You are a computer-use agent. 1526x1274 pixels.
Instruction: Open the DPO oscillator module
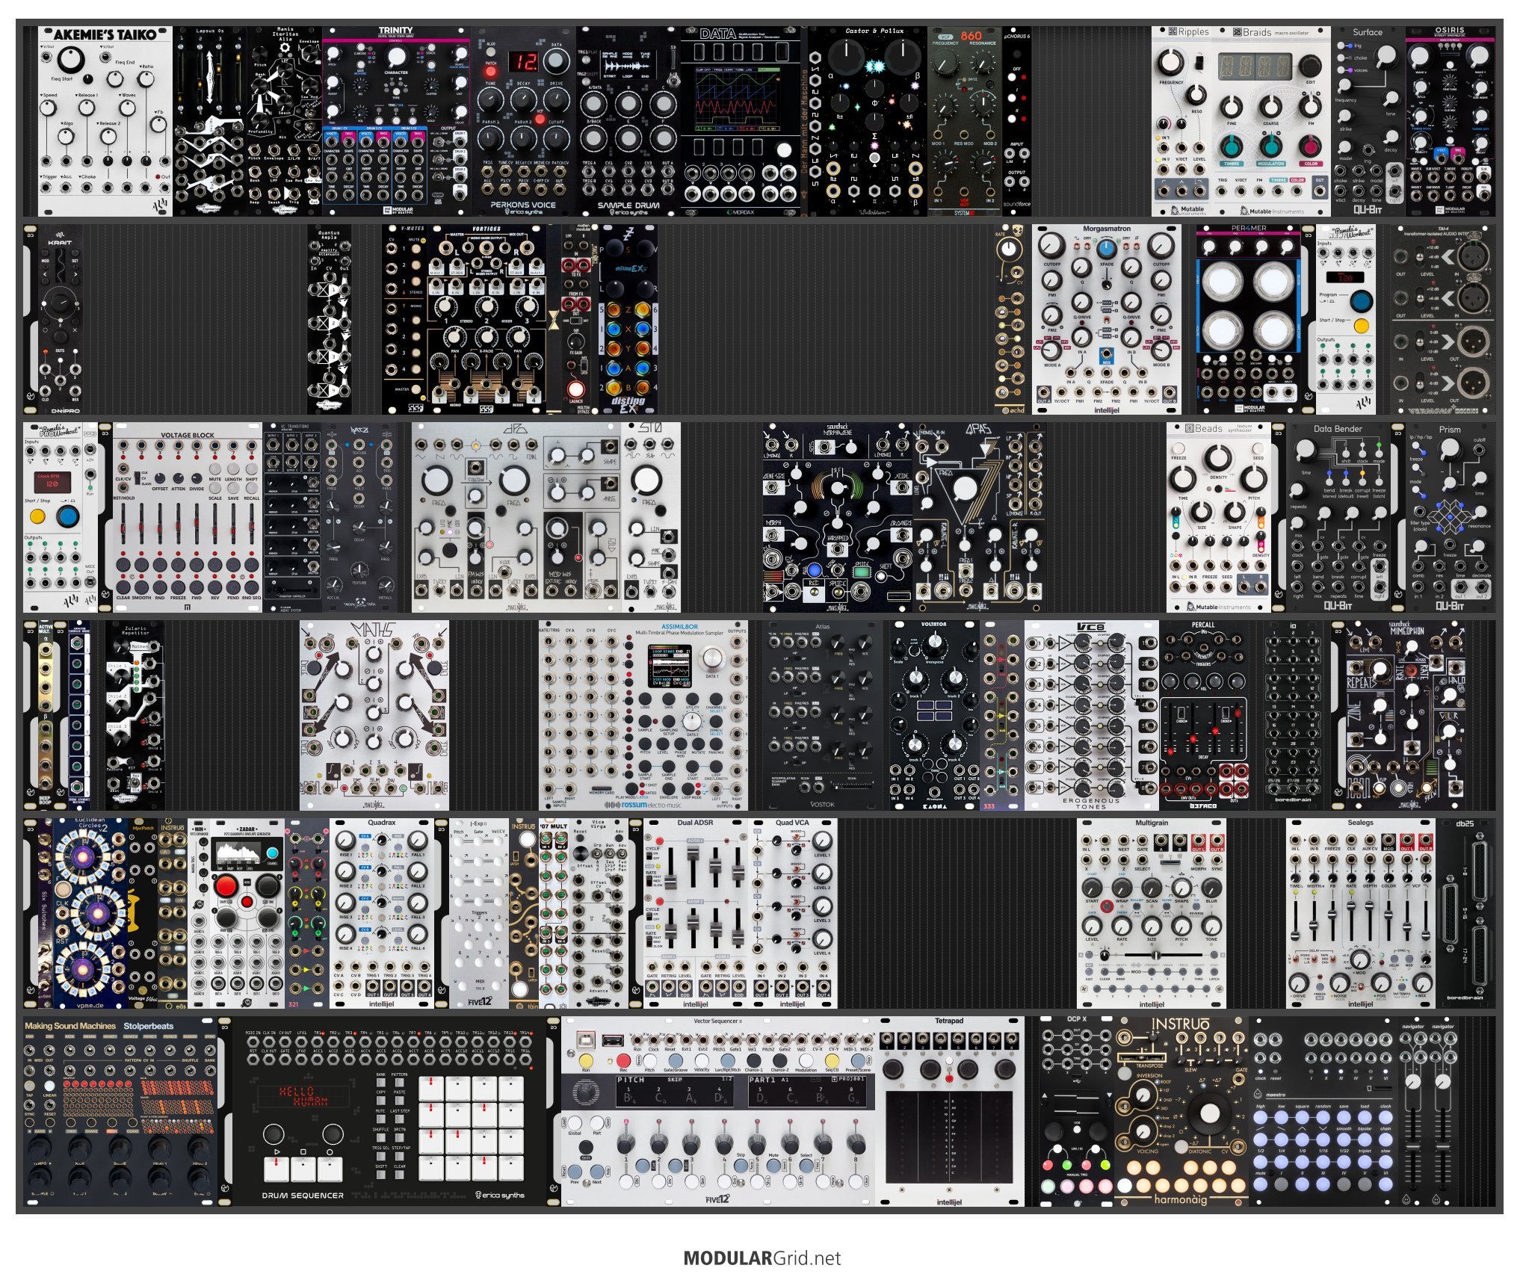pyautogui.click(x=516, y=518)
